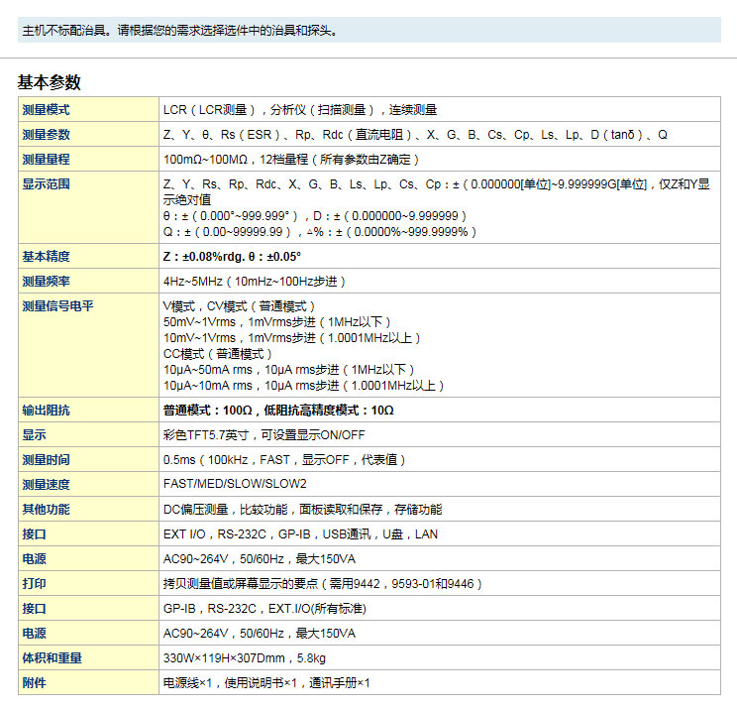Click the 基本参数 section heading
This screenshot has height=708, width=737.
pyautogui.click(x=49, y=82)
